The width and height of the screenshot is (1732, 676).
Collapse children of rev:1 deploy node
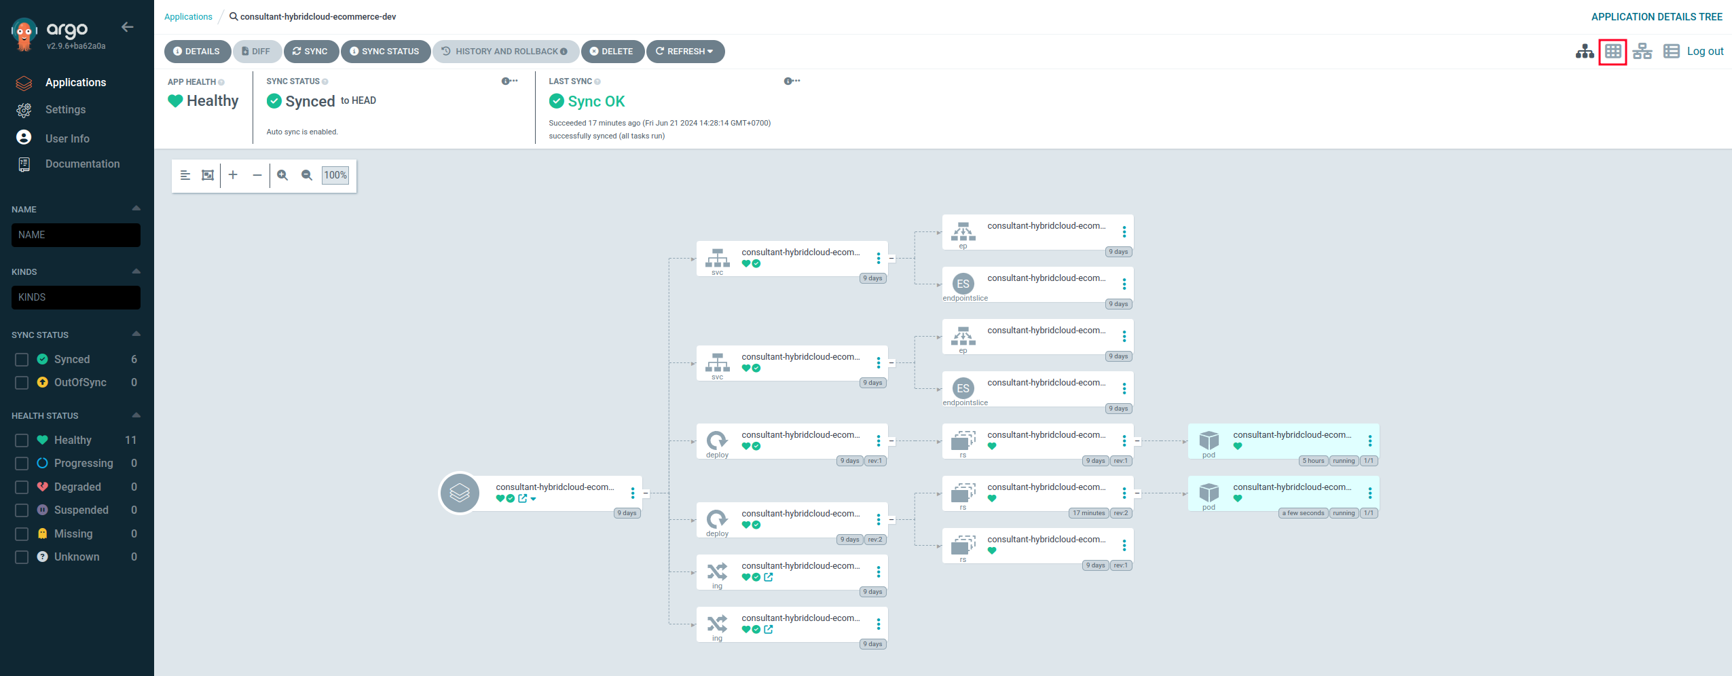point(891,441)
